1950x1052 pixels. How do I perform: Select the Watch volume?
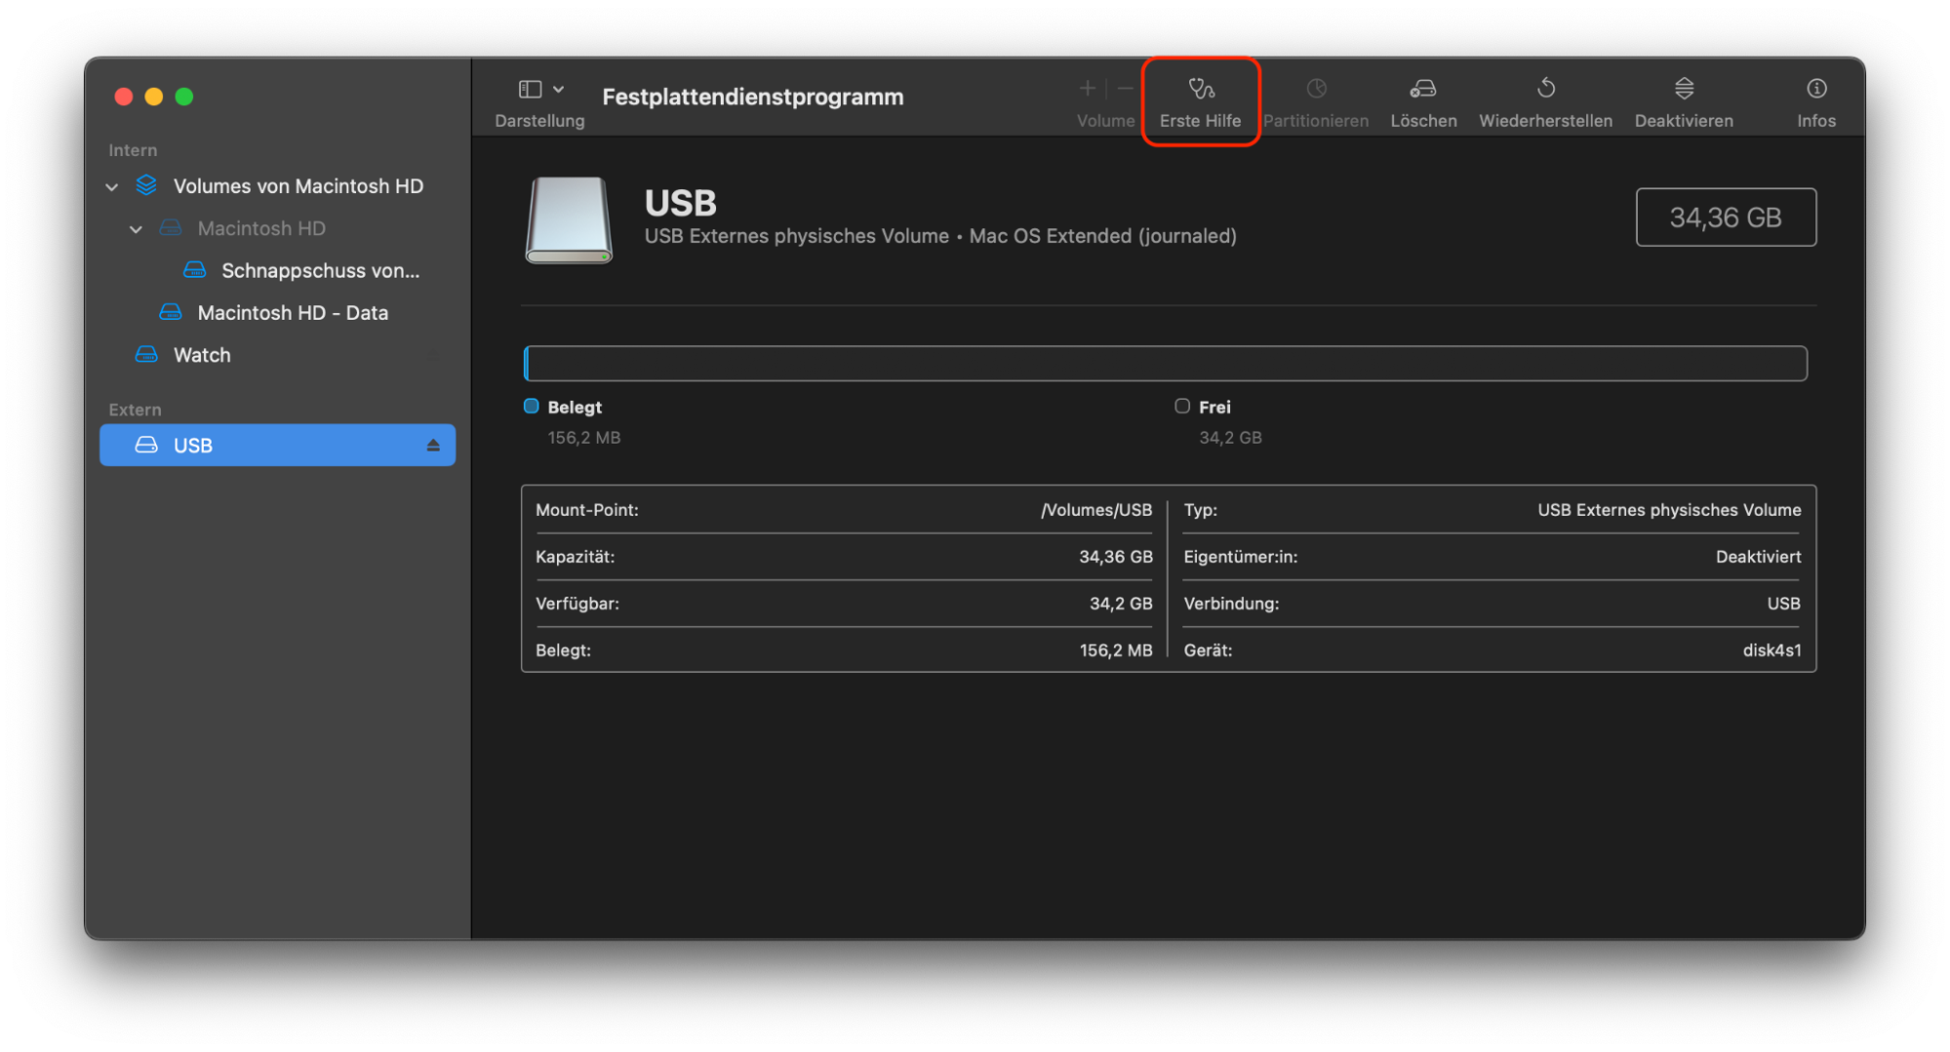tap(202, 355)
